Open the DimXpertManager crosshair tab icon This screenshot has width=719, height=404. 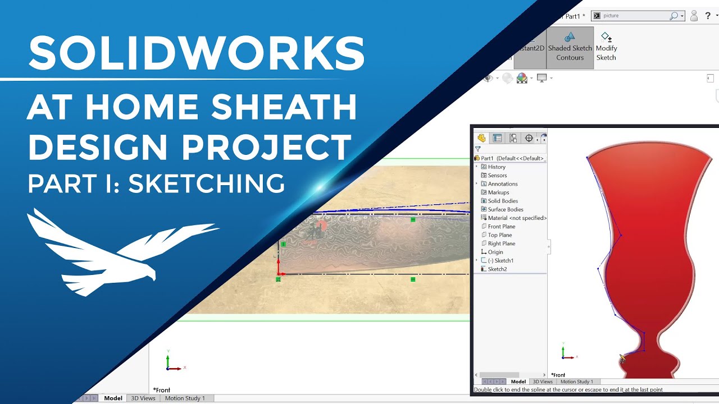pyautogui.click(x=529, y=138)
